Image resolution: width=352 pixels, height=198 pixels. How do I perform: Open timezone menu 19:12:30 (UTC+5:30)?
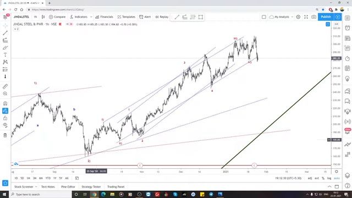(288, 178)
